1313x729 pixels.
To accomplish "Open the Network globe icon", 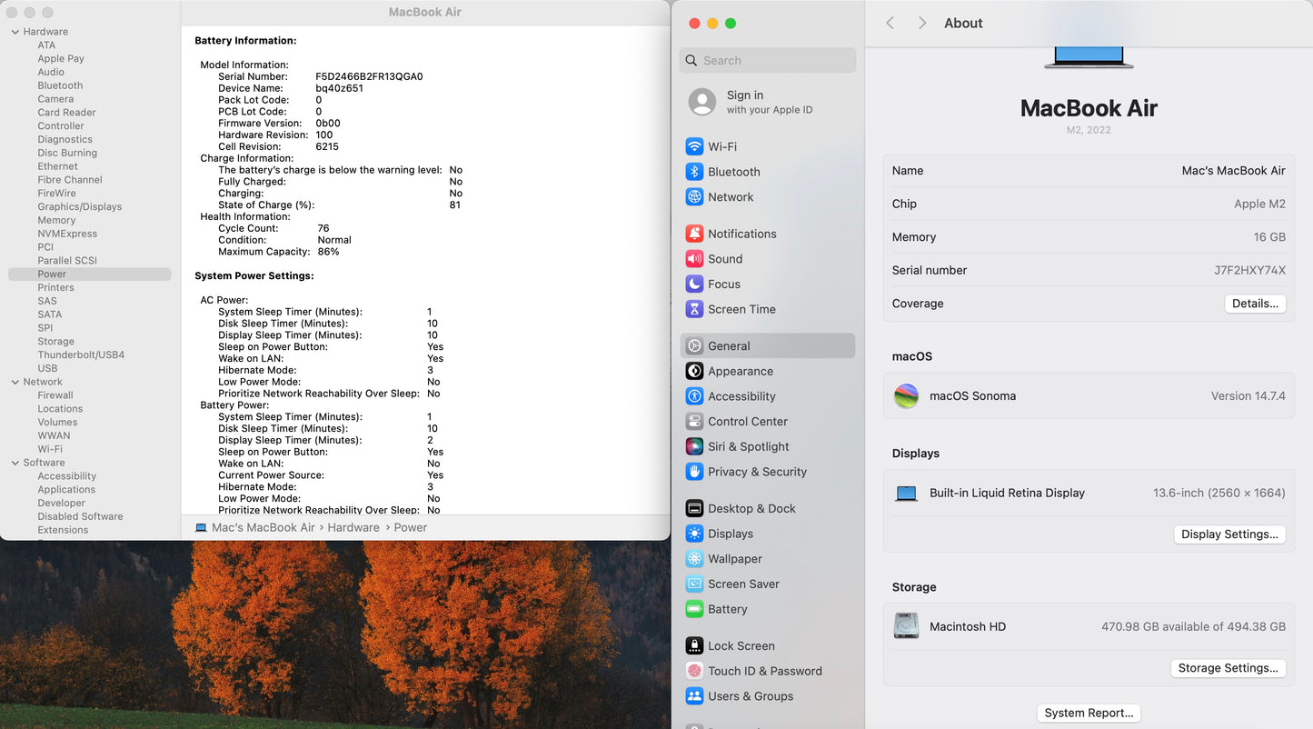I will pyautogui.click(x=694, y=197).
